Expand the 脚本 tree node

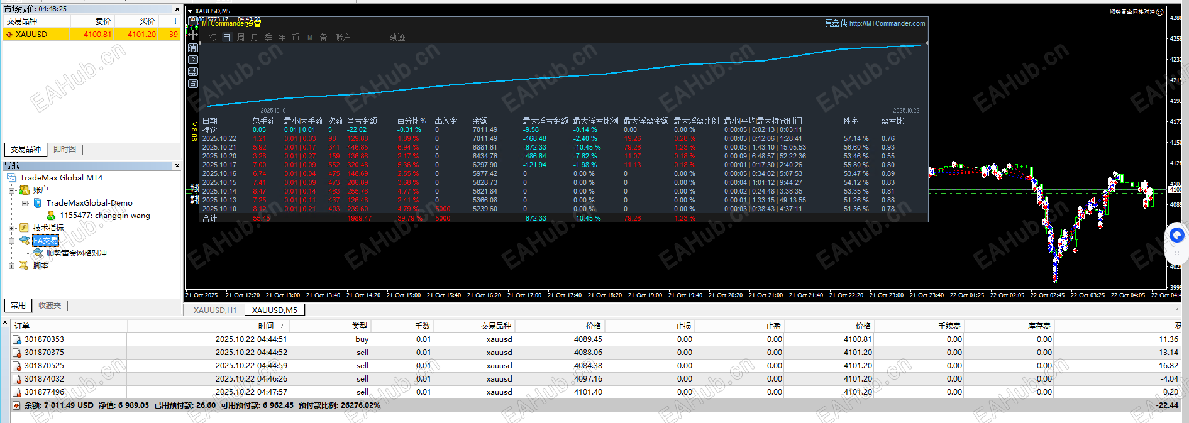(x=12, y=265)
